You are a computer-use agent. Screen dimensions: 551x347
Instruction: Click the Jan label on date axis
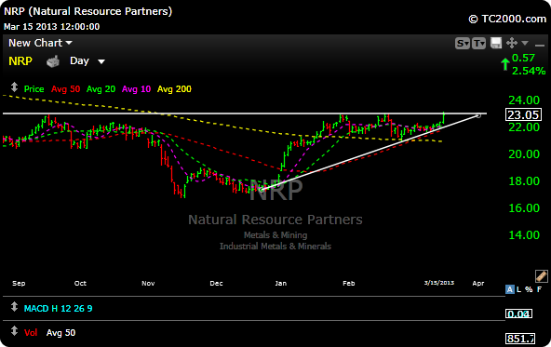(x=280, y=283)
